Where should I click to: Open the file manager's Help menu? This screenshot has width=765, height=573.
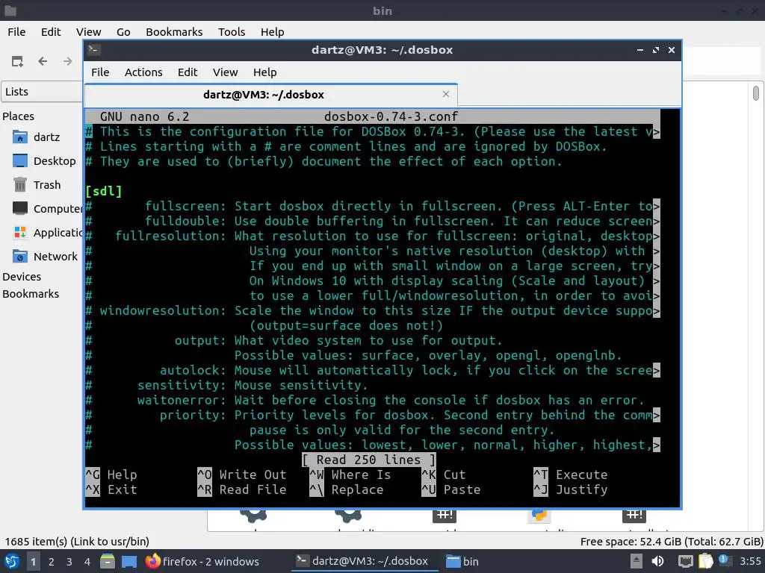click(x=272, y=31)
